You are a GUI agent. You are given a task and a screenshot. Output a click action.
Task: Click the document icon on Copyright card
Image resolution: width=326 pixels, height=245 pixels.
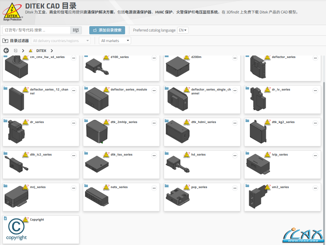(5, 218)
